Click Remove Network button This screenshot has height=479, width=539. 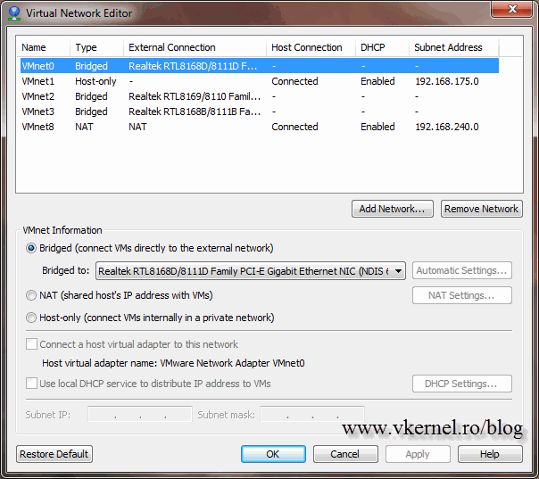pos(482,209)
